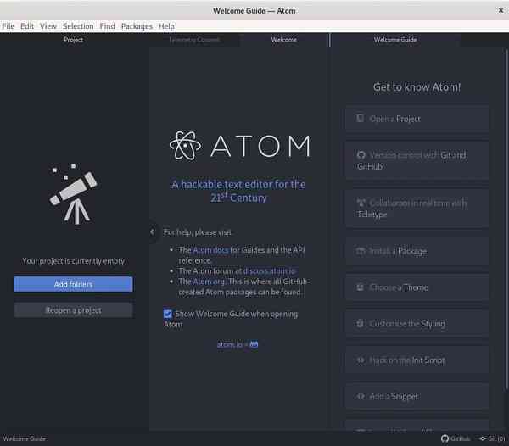
Task: Click the octocat icon beside atom.io
Action: pyautogui.click(x=254, y=344)
